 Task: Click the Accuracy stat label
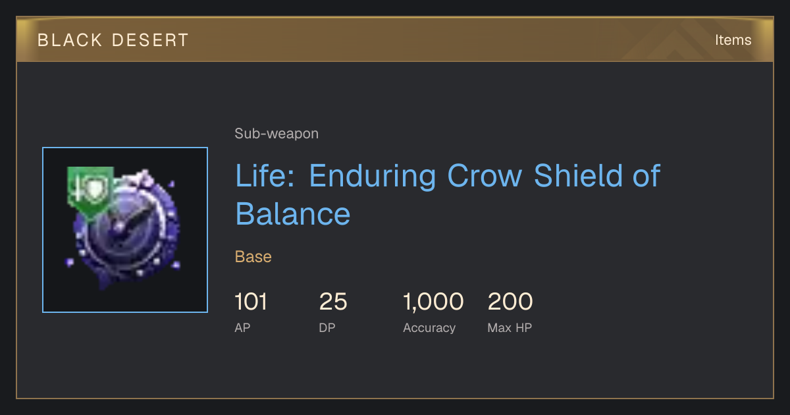[x=429, y=328]
